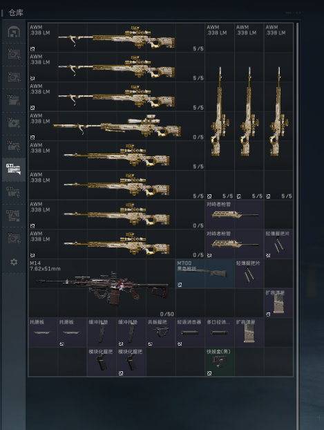Select the 多口径消... suppressor item
The width and height of the screenshot is (324, 430).
click(220, 333)
